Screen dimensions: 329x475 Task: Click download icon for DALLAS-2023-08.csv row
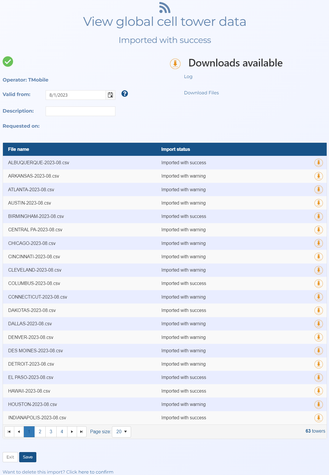(x=319, y=324)
